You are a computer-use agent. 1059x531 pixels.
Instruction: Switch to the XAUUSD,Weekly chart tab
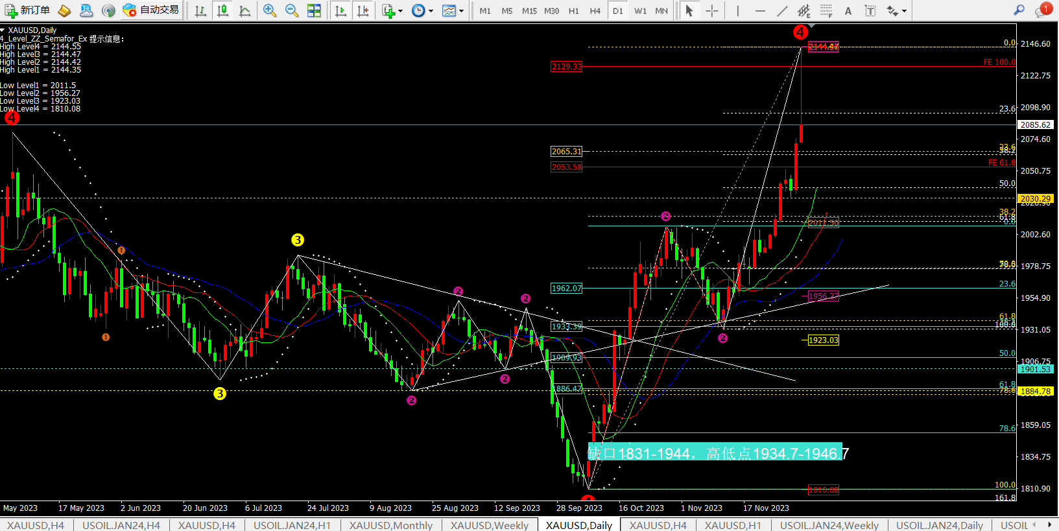coord(489,525)
